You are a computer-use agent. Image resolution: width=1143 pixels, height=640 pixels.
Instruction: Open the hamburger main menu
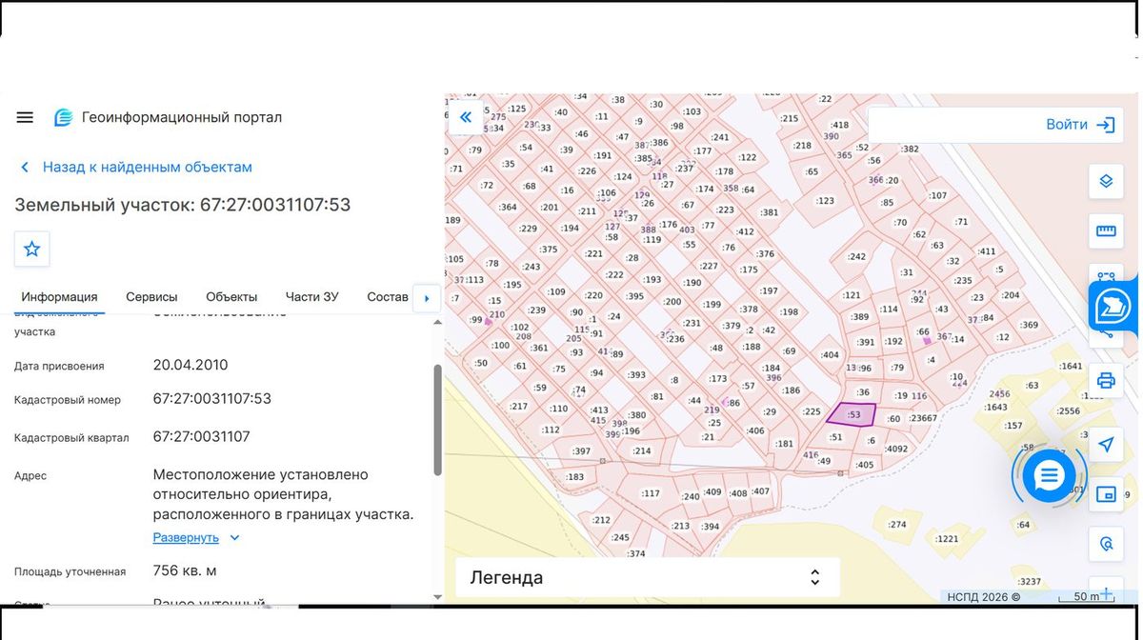25,117
